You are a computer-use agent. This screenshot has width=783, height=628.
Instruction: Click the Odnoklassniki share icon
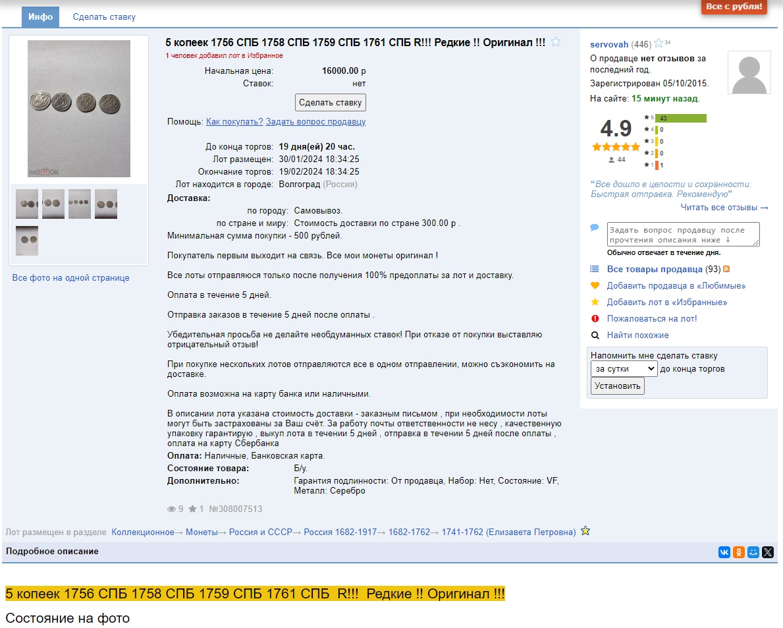(739, 552)
